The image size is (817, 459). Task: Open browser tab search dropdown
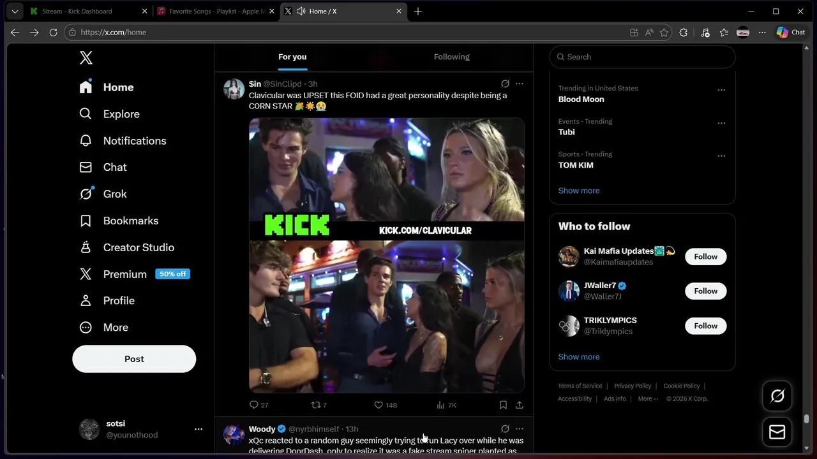[15, 11]
